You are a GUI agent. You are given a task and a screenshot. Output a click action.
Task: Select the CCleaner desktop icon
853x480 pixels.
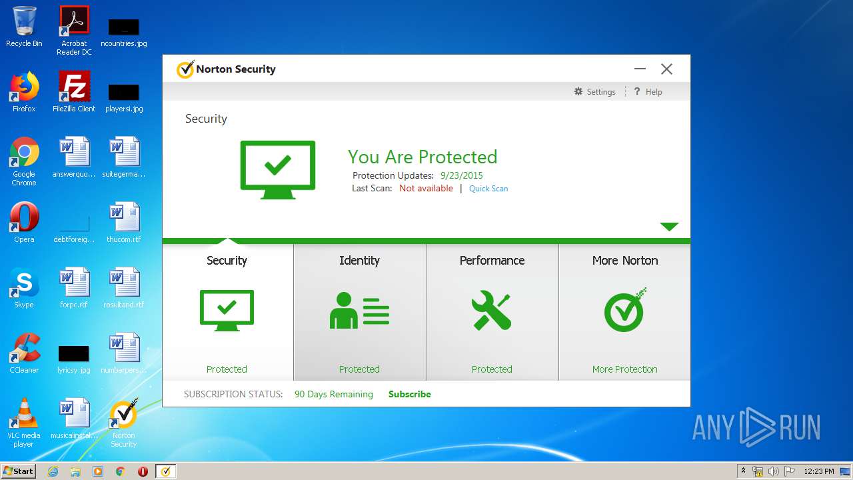24,354
